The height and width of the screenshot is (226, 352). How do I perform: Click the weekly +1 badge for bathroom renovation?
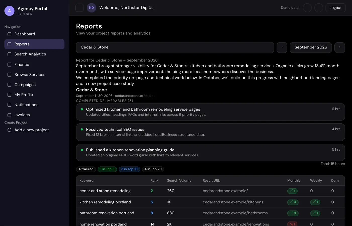pyautogui.click(x=315, y=213)
